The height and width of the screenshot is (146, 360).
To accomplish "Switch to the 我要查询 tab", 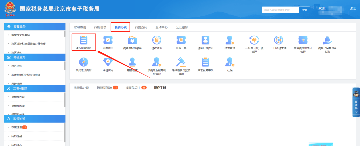I will click(x=141, y=27).
